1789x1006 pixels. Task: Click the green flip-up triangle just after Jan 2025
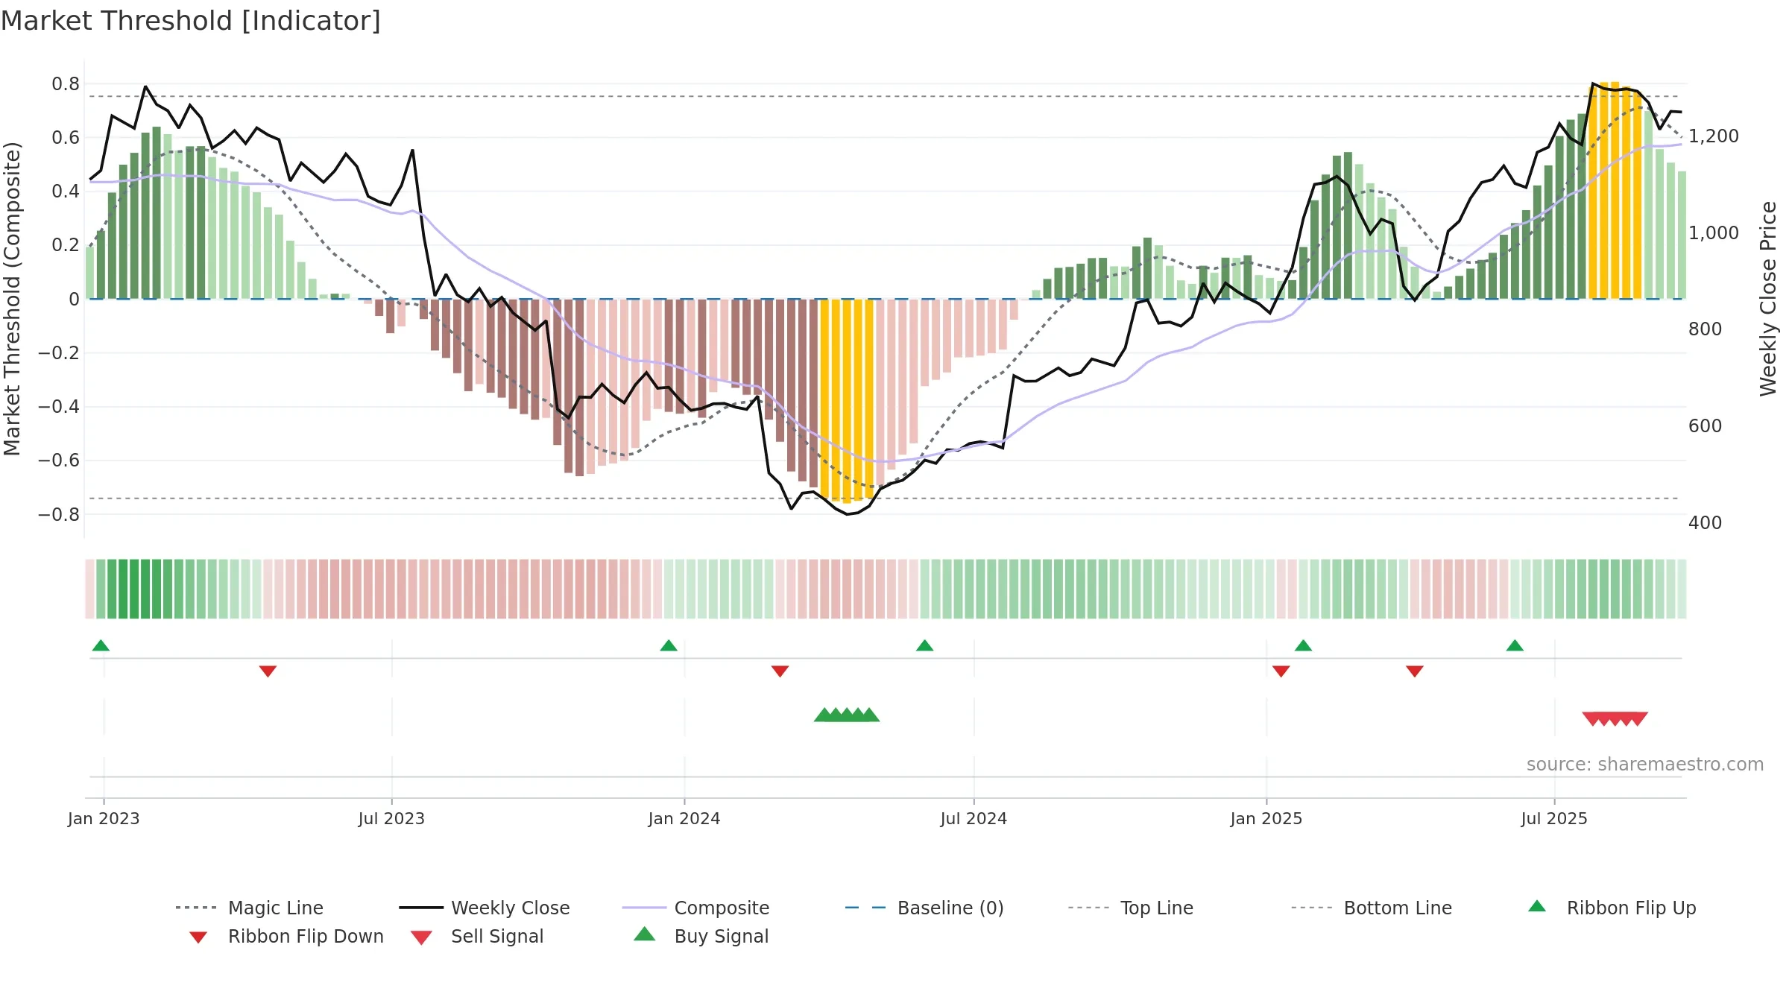[x=1303, y=645]
